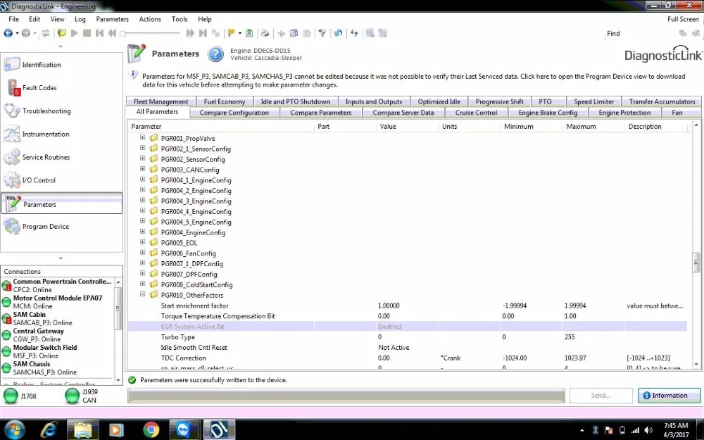The width and height of the screenshot is (704, 440).
Task: Switch to the Engine Brake Config tab
Action: point(548,113)
